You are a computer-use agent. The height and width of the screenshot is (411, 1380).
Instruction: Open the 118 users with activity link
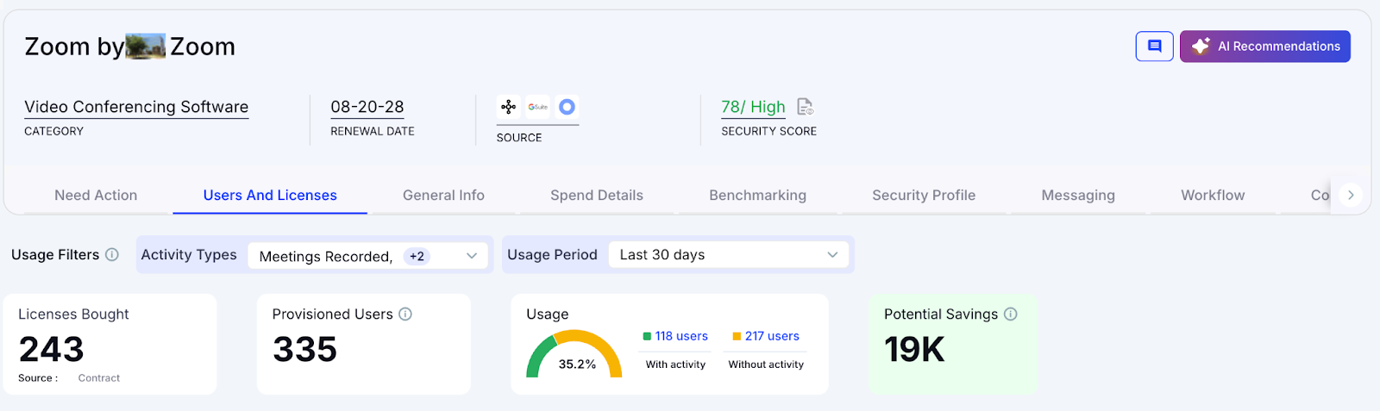pyautogui.click(x=681, y=336)
